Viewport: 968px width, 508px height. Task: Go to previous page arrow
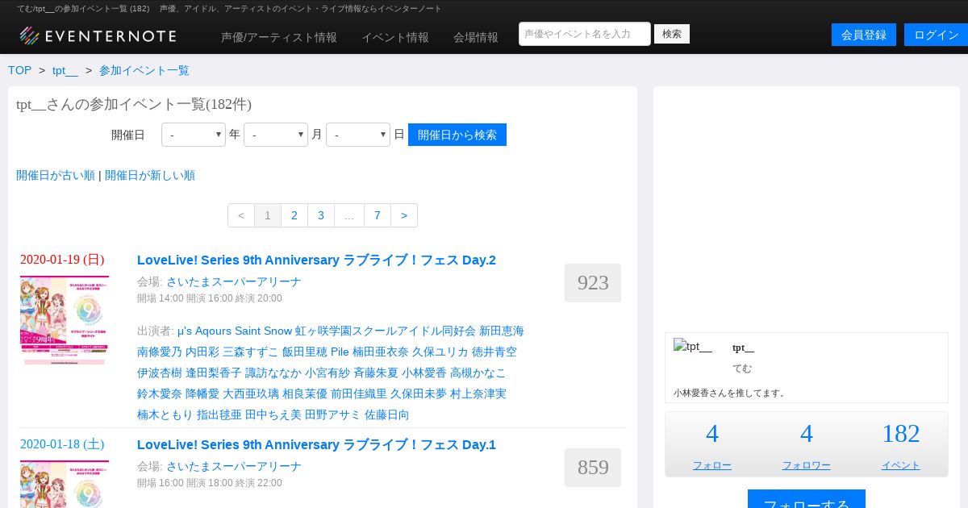click(x=241, y=215)
